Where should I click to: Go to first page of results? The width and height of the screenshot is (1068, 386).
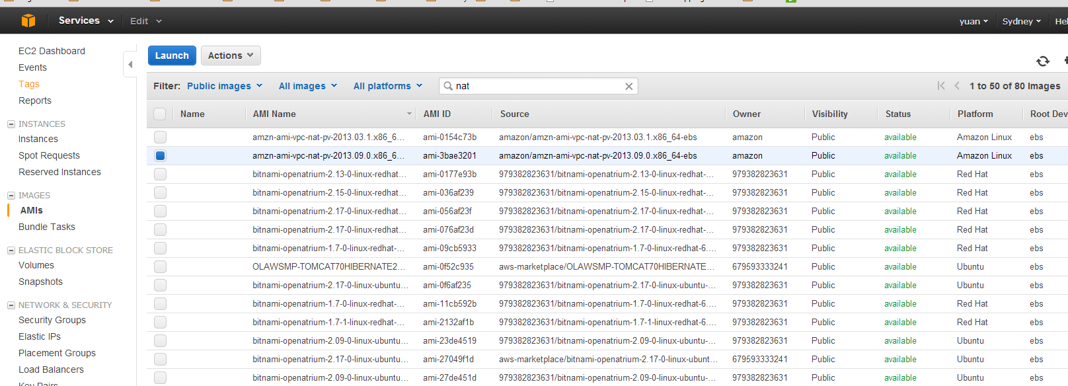[941, 86]
